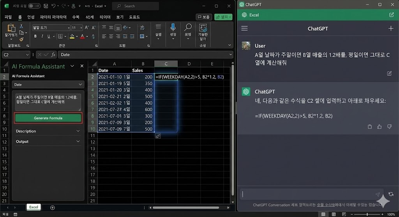Click the Redo arrow icon
This screenshot has height=217, width=399.
64,6
